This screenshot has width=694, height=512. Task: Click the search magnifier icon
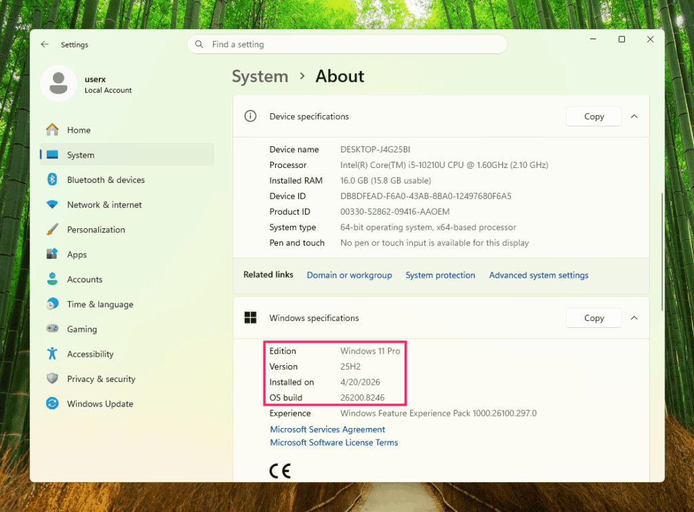199,44
